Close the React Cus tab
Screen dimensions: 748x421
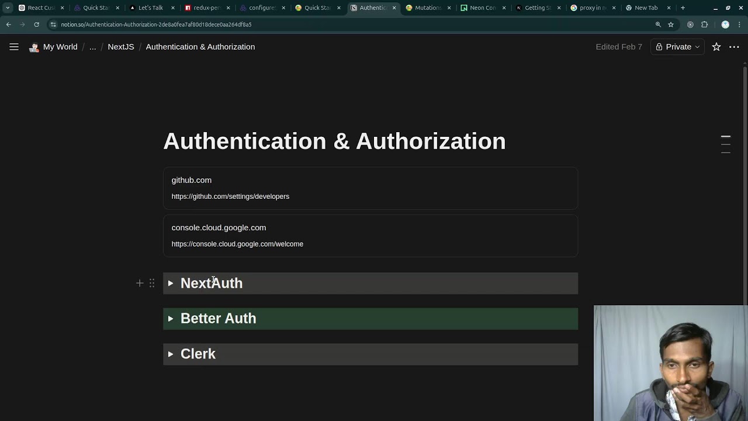pyautogui.click(x=62, y=8)
